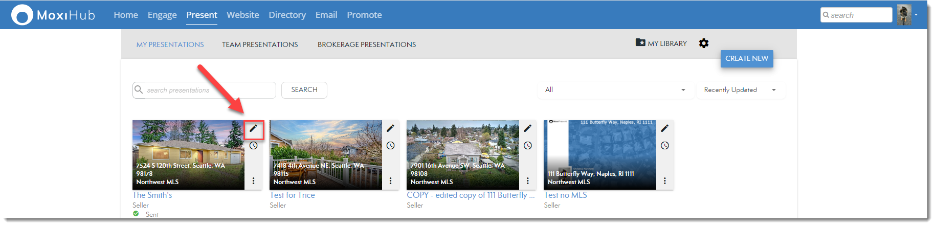Switch to Brokerage Presentations tab
Image resolution: width=935 pixels, height=226 pixels.
(x=366, y=44)
